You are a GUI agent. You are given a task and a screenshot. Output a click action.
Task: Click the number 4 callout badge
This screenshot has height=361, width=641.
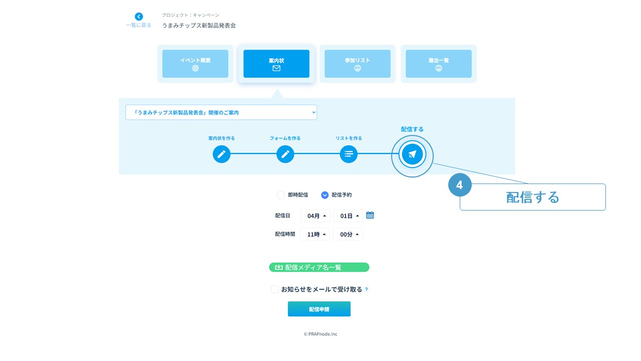pyautogui.click(x=459, y=185)
